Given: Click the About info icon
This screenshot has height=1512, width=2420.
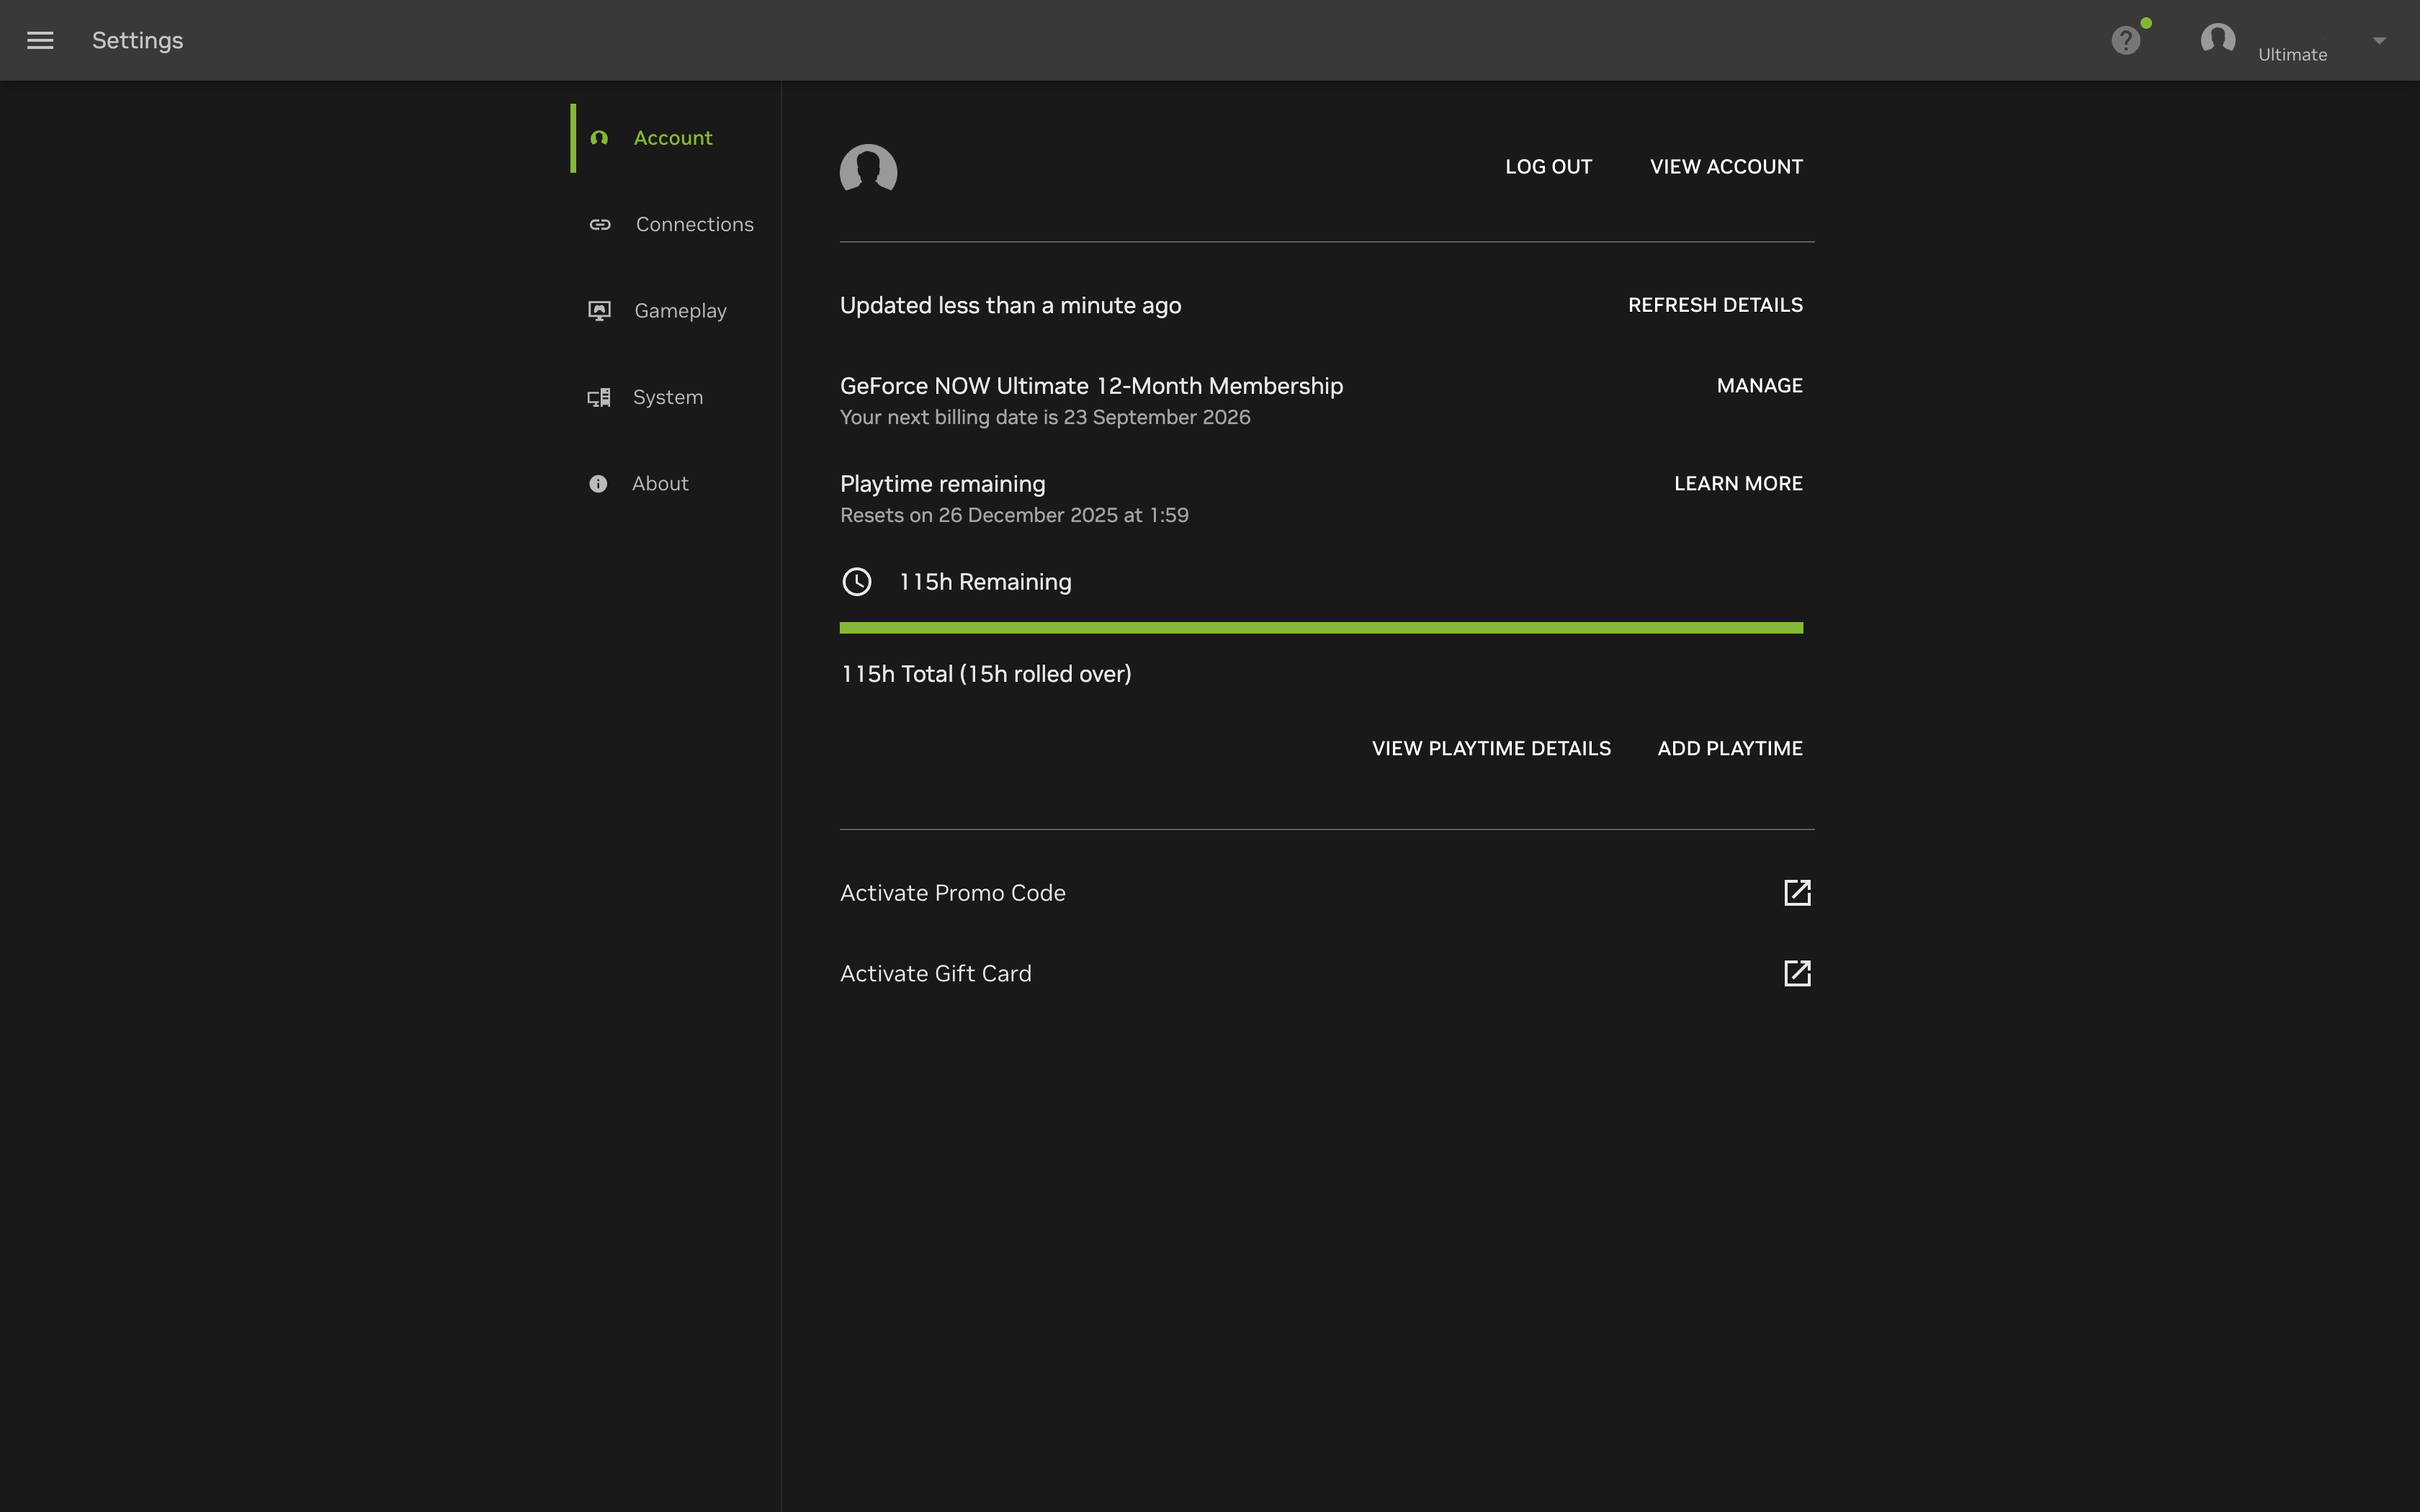Looking at the screenshot, I should [x=598, y=484].
